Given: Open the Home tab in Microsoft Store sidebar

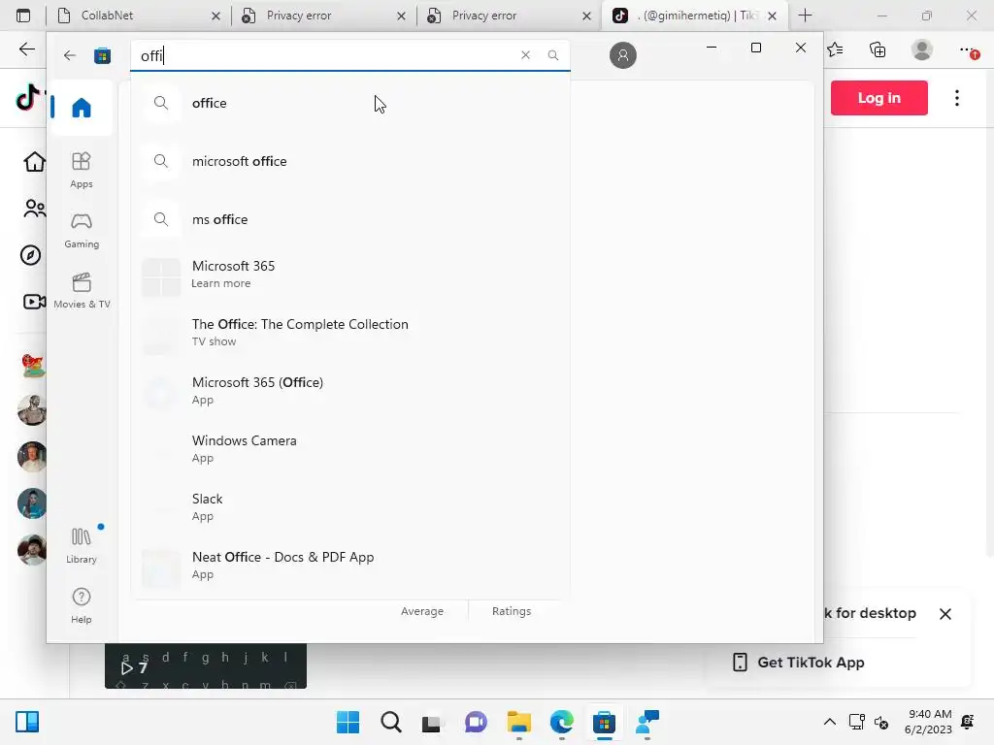Looking at the screenshot, I should pyautogui.click(x=82, y=108).
